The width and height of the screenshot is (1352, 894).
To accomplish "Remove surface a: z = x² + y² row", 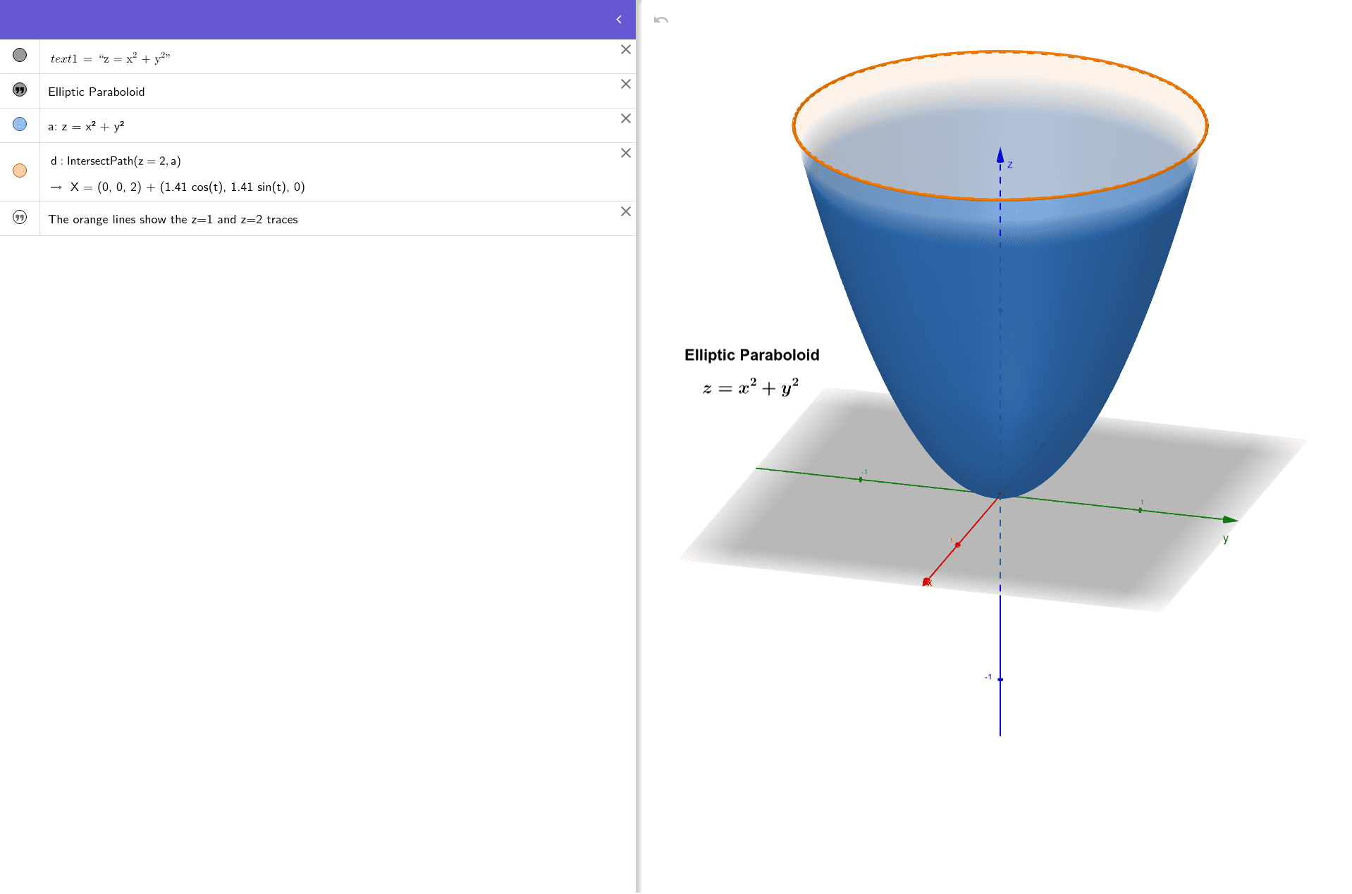I will [625, 118].
